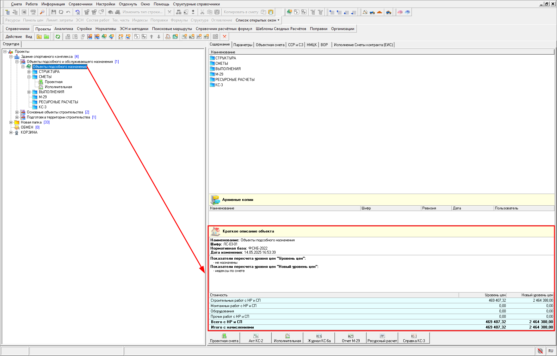
Task: Collapse Здание спортивного комплекса node
Action: (x=11, y=57)
